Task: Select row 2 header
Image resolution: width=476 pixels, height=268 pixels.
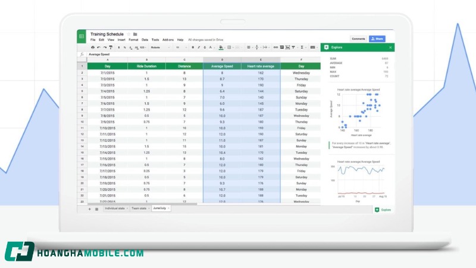Action: [82, 73]
